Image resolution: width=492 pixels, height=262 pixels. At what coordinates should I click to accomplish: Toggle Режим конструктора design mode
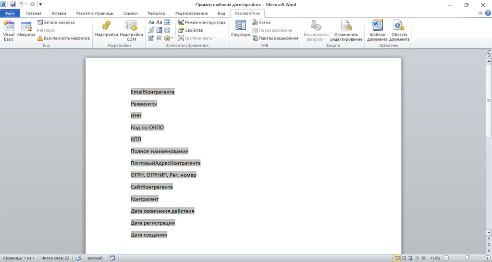pos(201,23)
